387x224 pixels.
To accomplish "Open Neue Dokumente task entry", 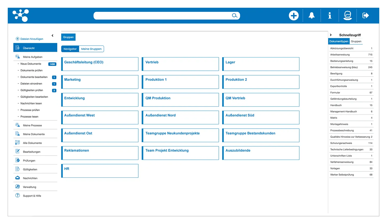I will pos(31,64).
